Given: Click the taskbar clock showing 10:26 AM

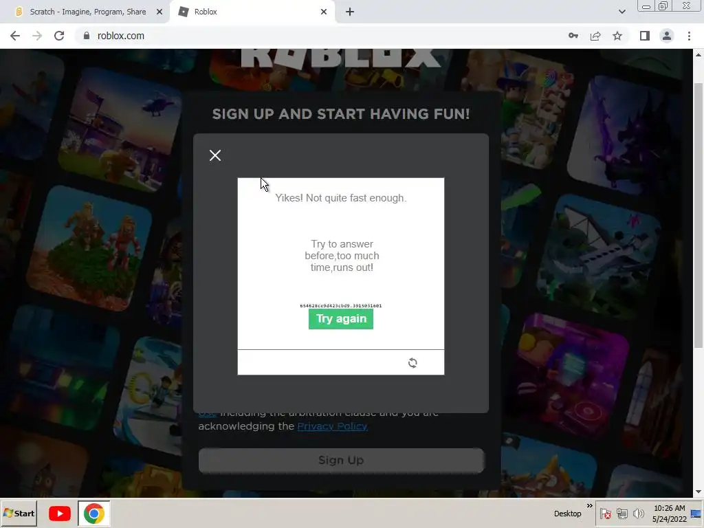Looking at the screenshot, I should (x=669, y=514).
